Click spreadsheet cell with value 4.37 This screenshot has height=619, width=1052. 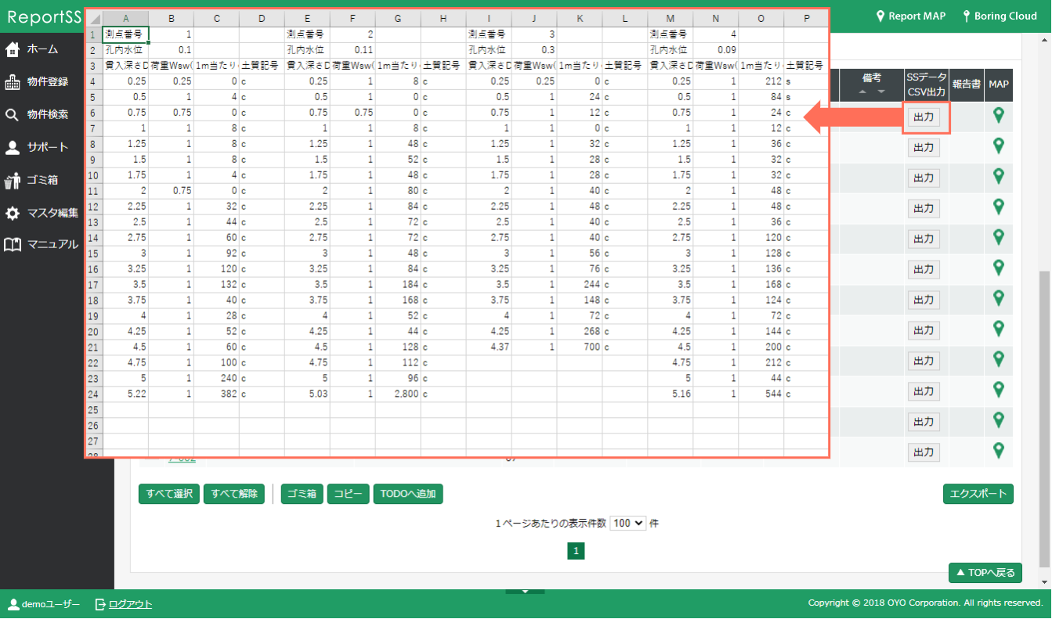(x=489, y=347)
